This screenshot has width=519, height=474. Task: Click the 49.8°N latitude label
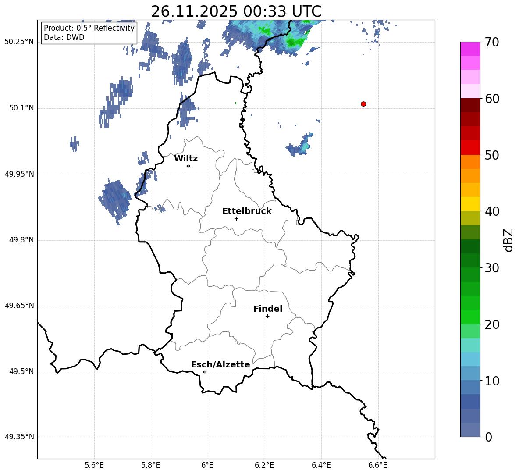click(21, 240)
